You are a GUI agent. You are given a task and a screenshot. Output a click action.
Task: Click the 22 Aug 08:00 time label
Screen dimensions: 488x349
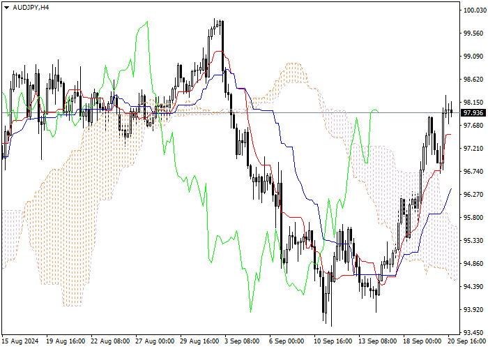click(x=110, y=341)
